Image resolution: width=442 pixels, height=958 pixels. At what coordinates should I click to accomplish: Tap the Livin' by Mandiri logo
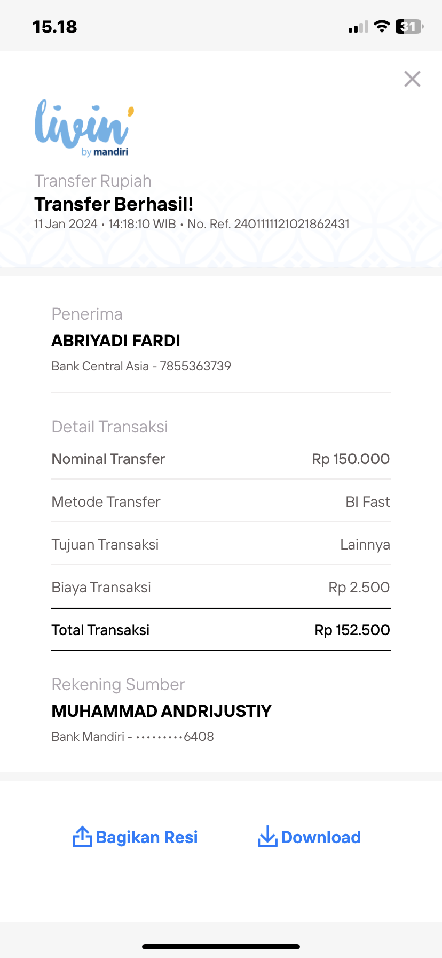84,128
